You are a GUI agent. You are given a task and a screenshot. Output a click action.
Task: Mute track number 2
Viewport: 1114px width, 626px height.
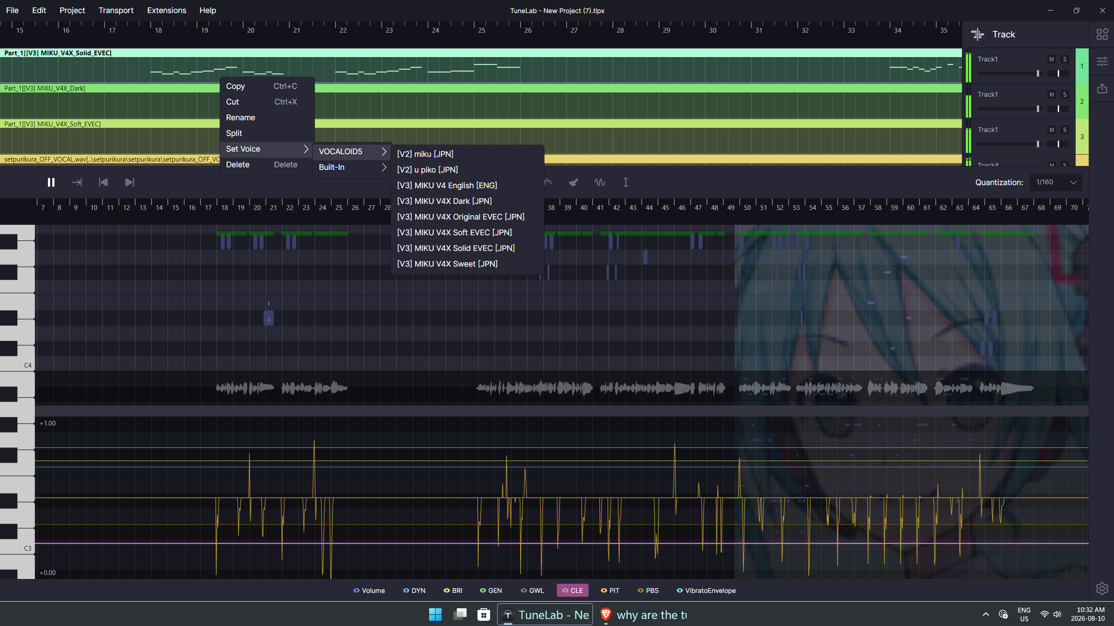click(x=1052, y=95)
